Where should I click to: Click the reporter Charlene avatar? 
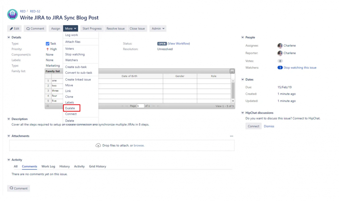280,53
